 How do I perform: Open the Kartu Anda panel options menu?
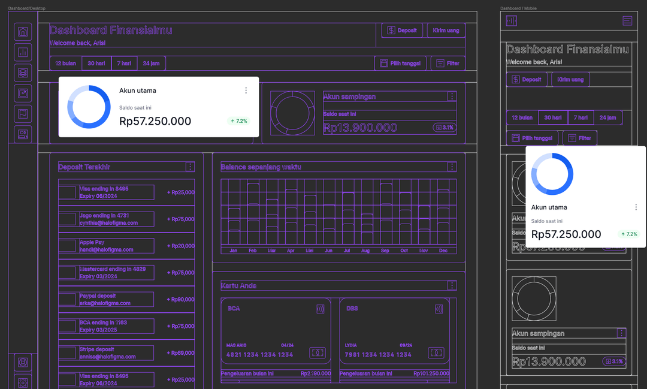(451, 285)
